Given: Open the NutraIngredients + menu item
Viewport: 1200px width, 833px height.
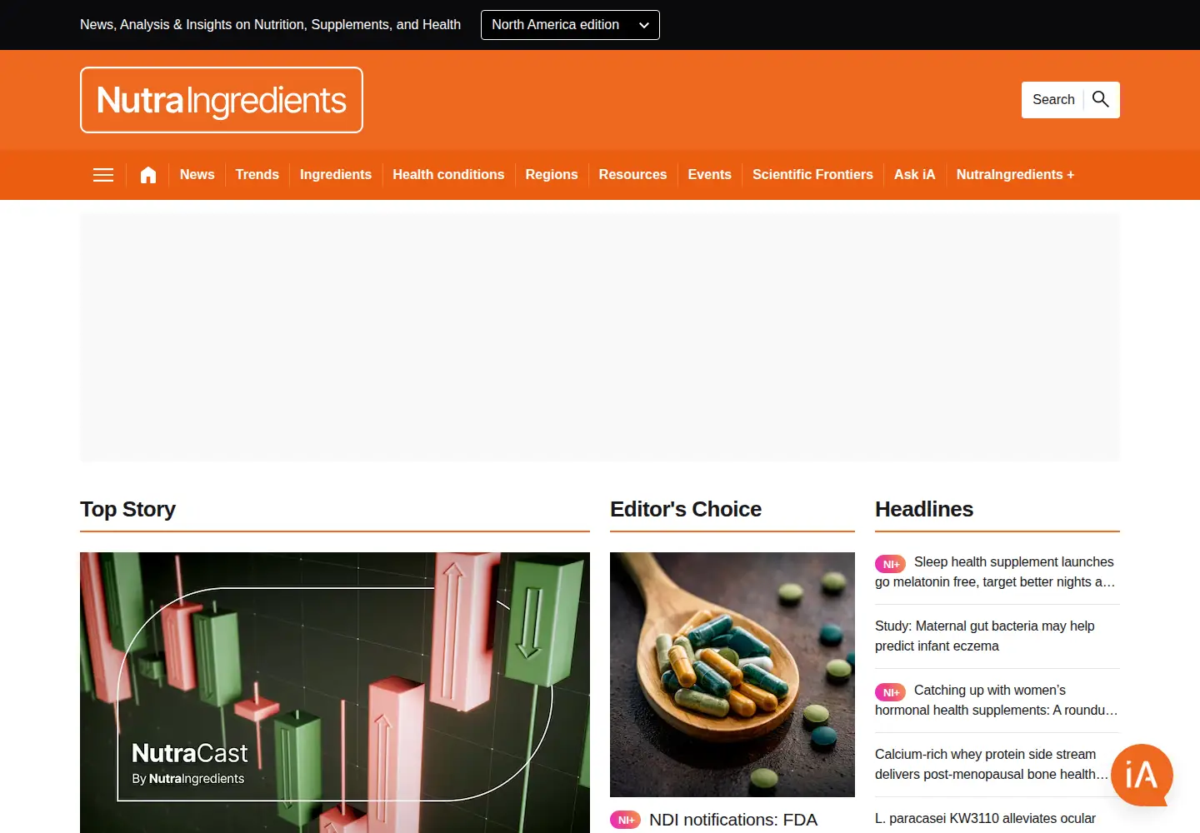Looking at the screenshot, I should pos(1015,175).
